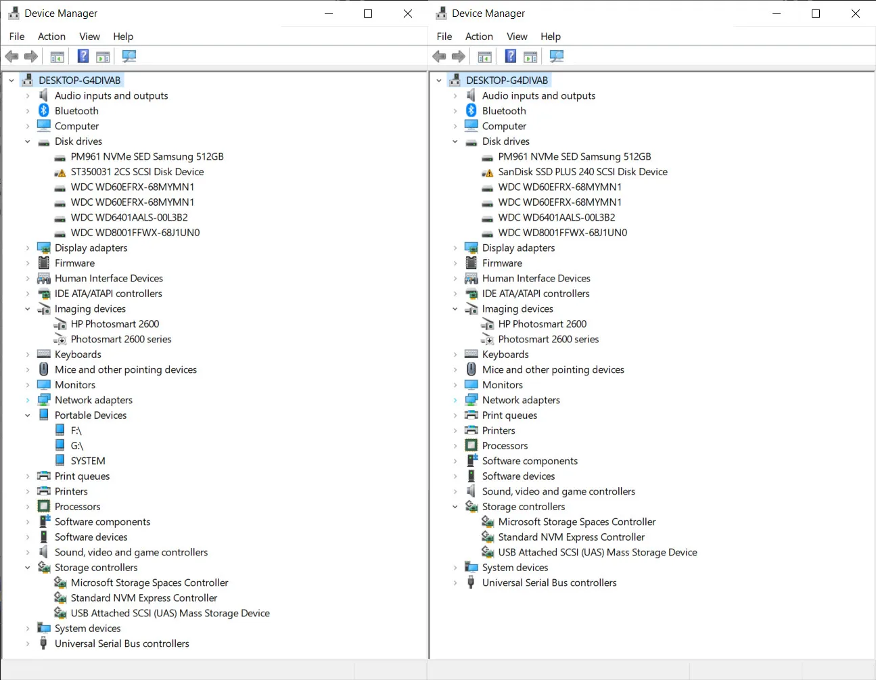Open the File menu in the right window

(x=444, y=37)
